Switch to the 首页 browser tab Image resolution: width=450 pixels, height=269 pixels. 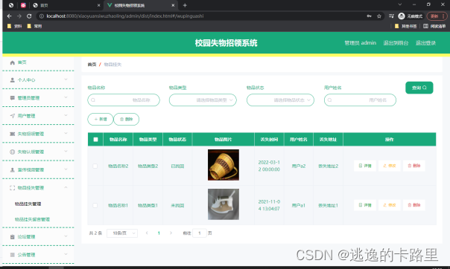pyautogui.click(x=66, y=5)
